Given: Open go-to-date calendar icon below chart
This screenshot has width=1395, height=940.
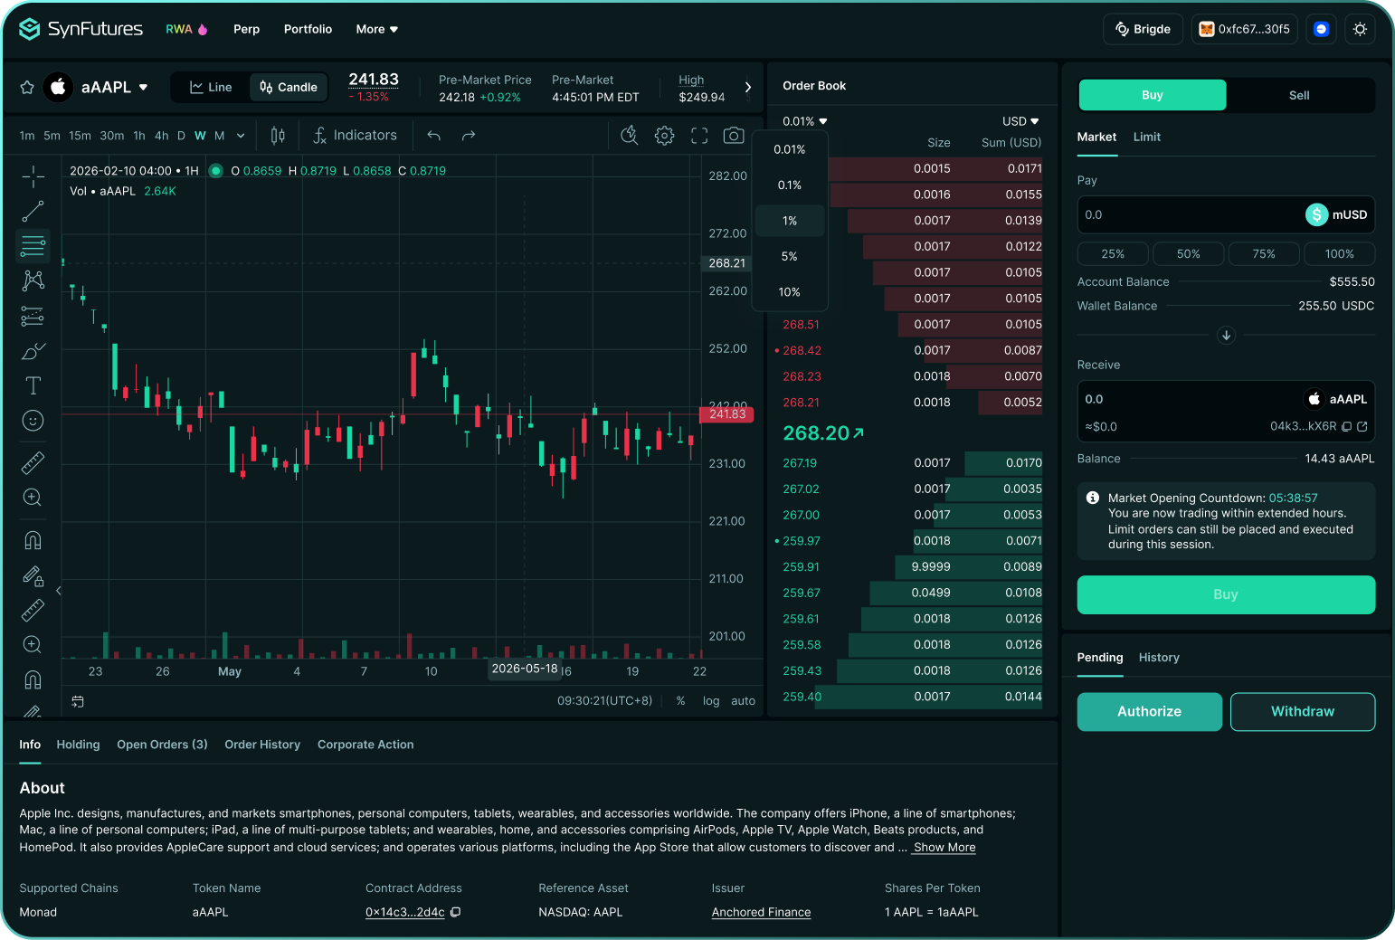Looking at the screenshot, I should (x=78, y=701).
